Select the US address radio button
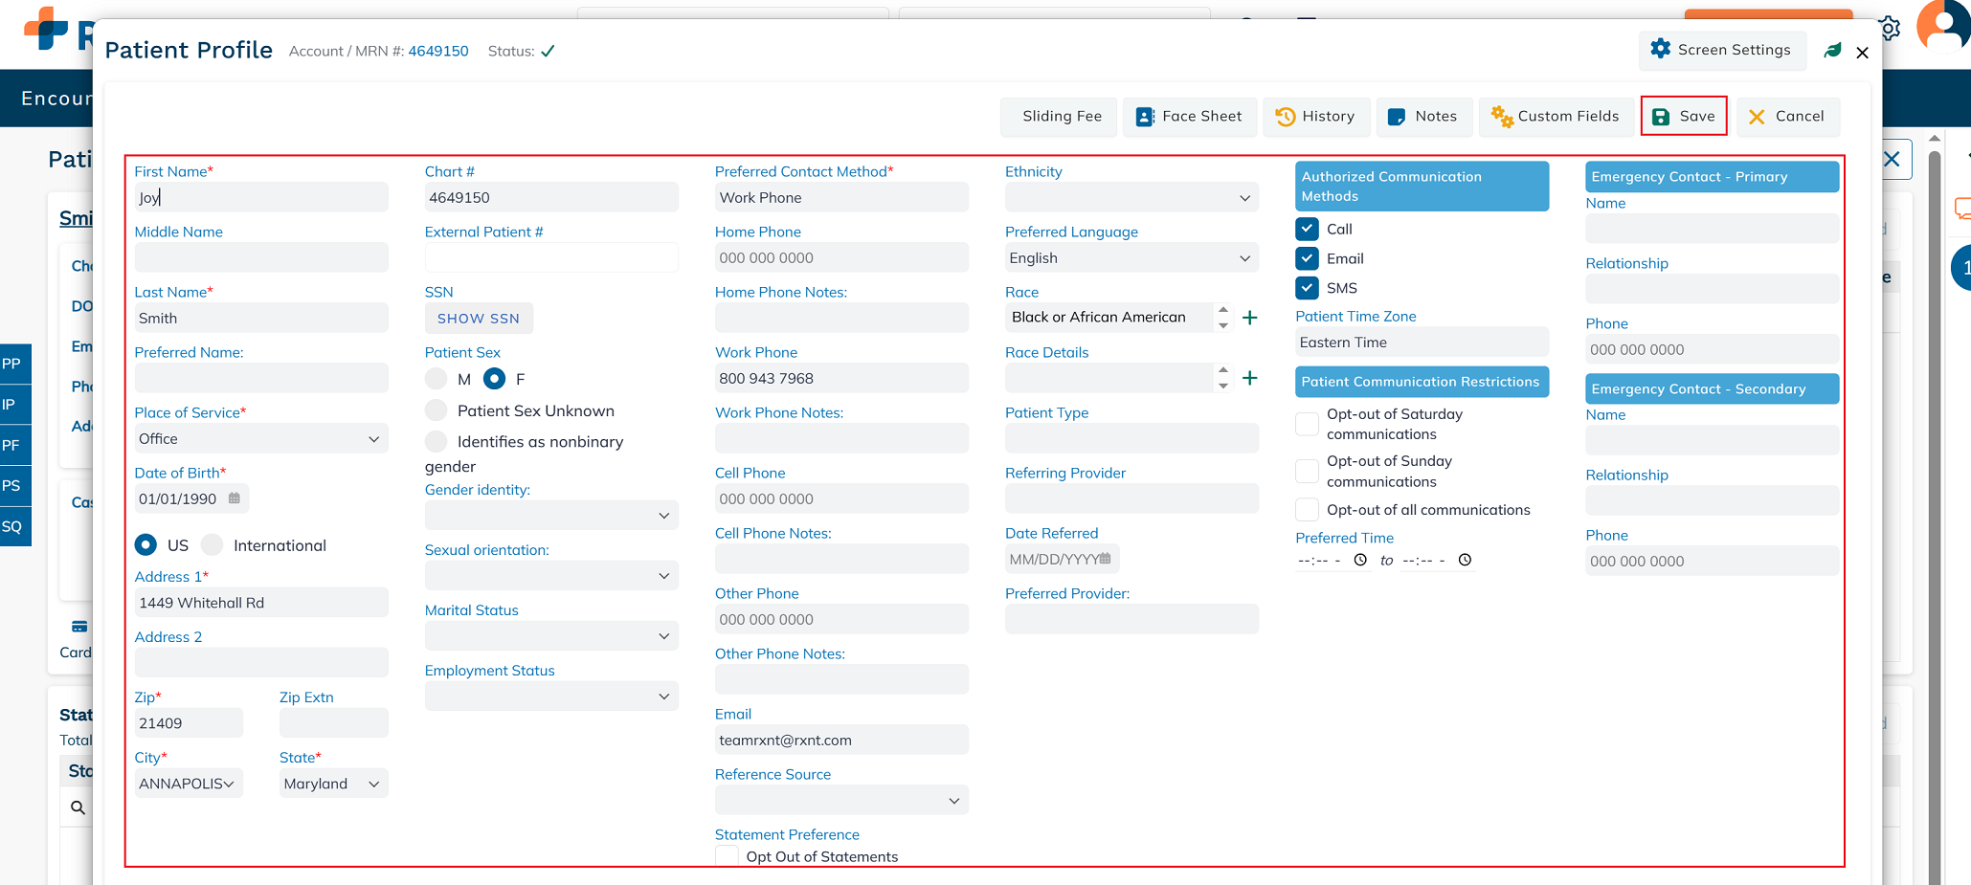This screenshot has width=1971, height=885. tap(146, 544)
